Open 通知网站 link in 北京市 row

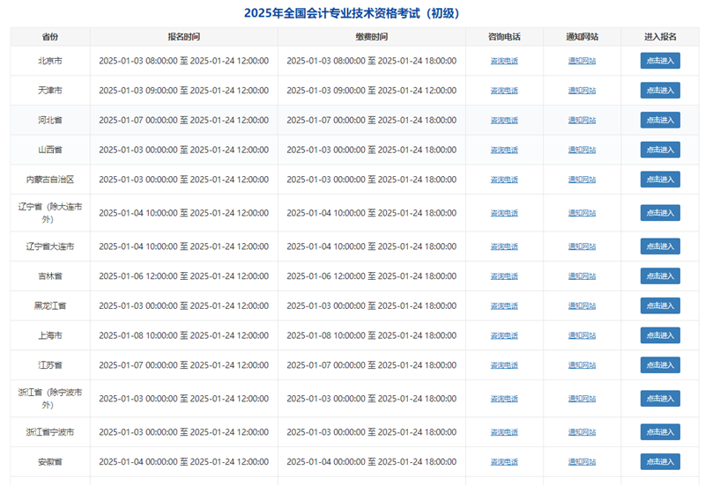click(582, 61)
